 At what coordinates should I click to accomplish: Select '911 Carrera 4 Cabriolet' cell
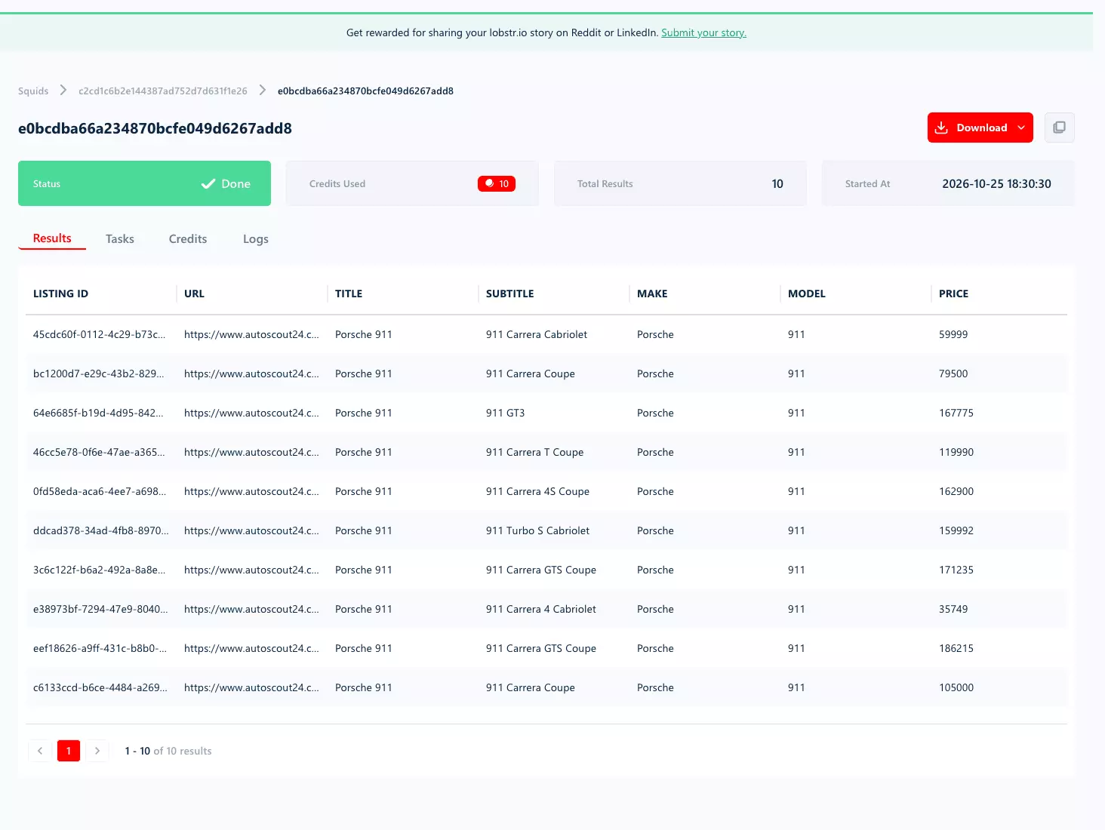[541, 609]
